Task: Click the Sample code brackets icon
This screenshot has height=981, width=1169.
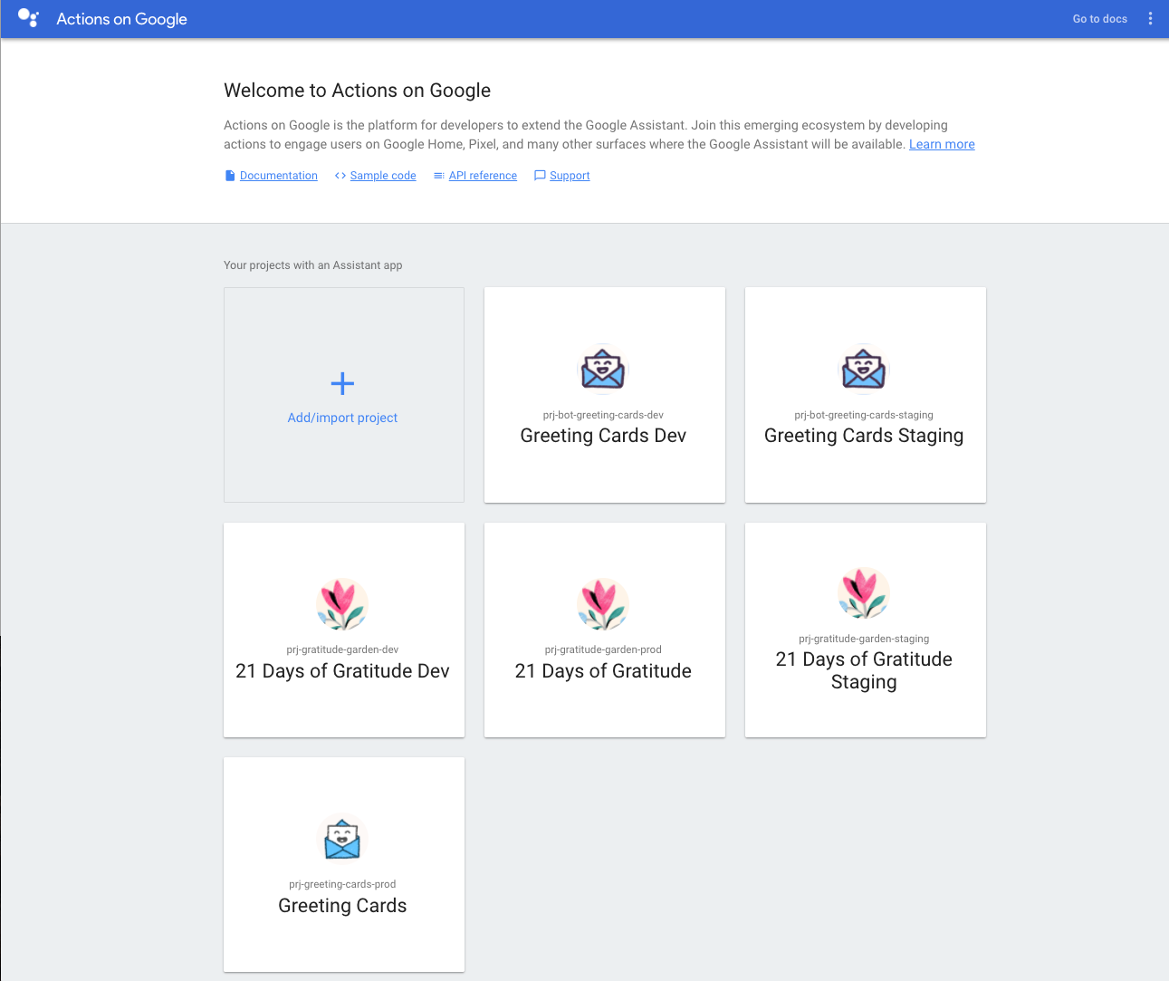Action: click(x=340, y=176)
